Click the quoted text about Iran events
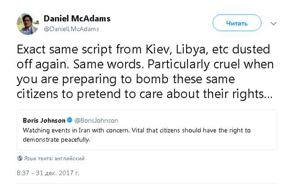 [137, 135]
